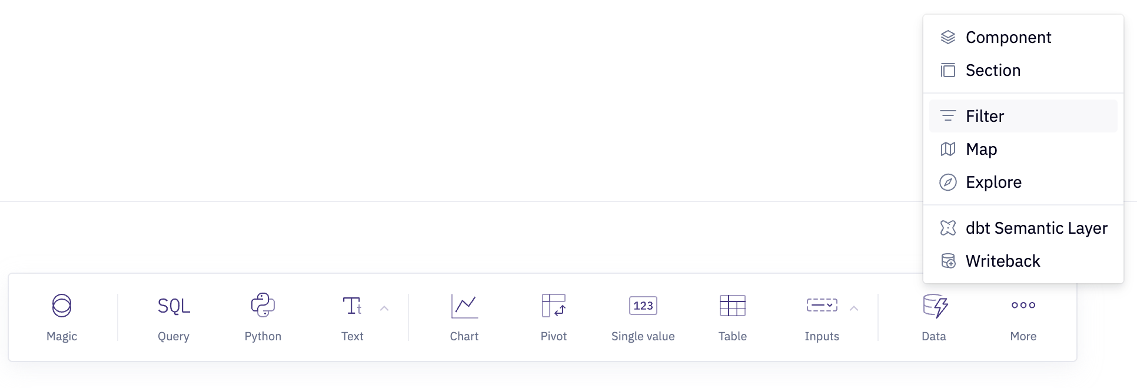Screen dimensions: 1137x388
Task: Choose Writeback from the menu
Action: (x=1003, y=261)
